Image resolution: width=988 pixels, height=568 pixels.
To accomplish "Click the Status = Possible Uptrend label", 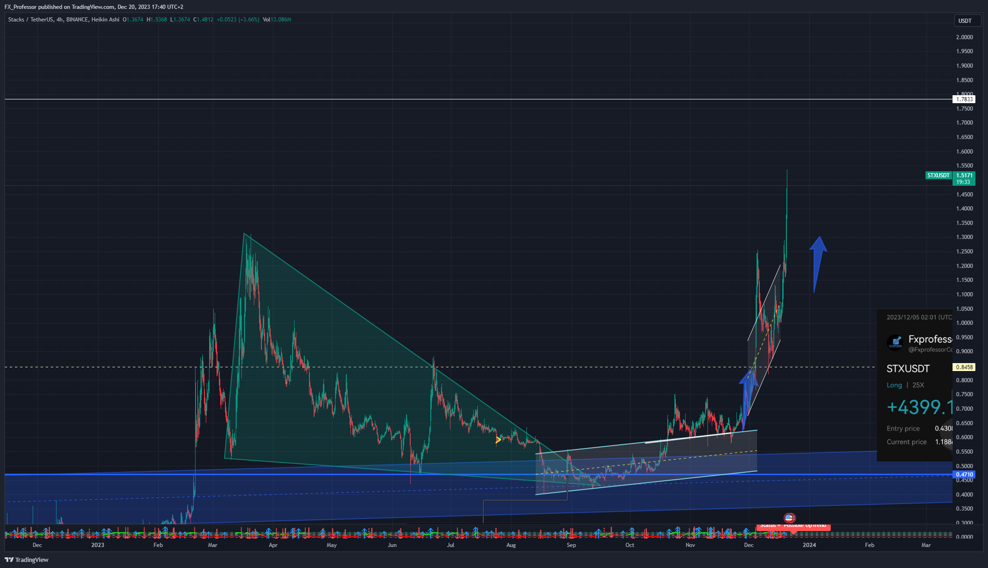I will tap(793, 526).
